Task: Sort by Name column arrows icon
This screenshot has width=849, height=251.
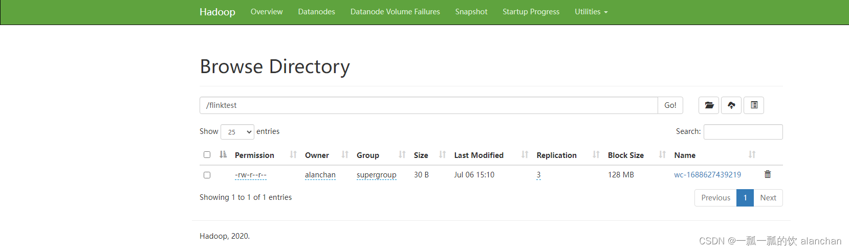Action: [x=752, y=154]
